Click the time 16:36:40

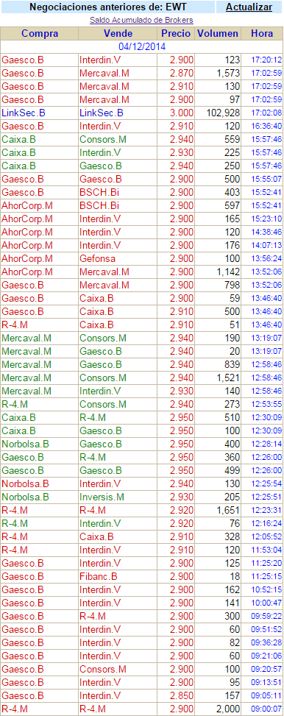click(266, 126)
